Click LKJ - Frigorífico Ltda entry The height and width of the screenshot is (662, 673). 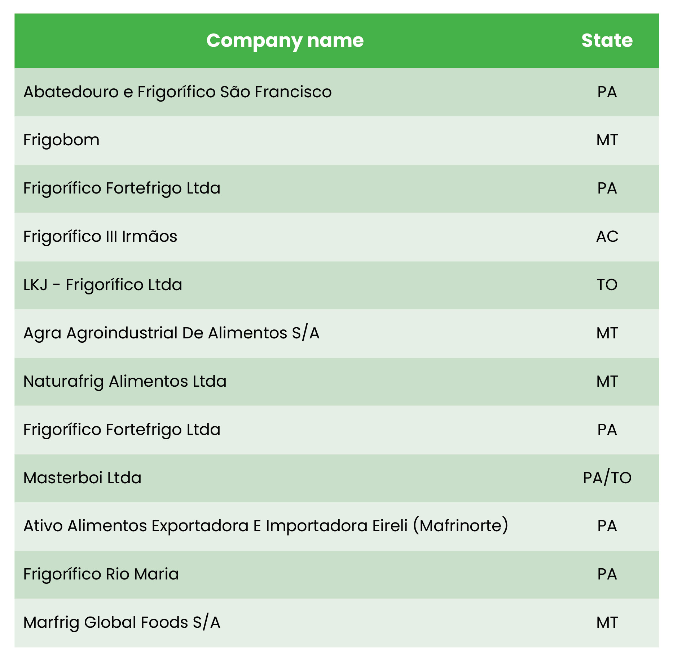pos(103,285)
